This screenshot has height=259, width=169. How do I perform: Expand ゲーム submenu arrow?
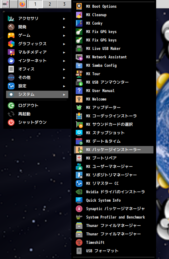point(64,35)
